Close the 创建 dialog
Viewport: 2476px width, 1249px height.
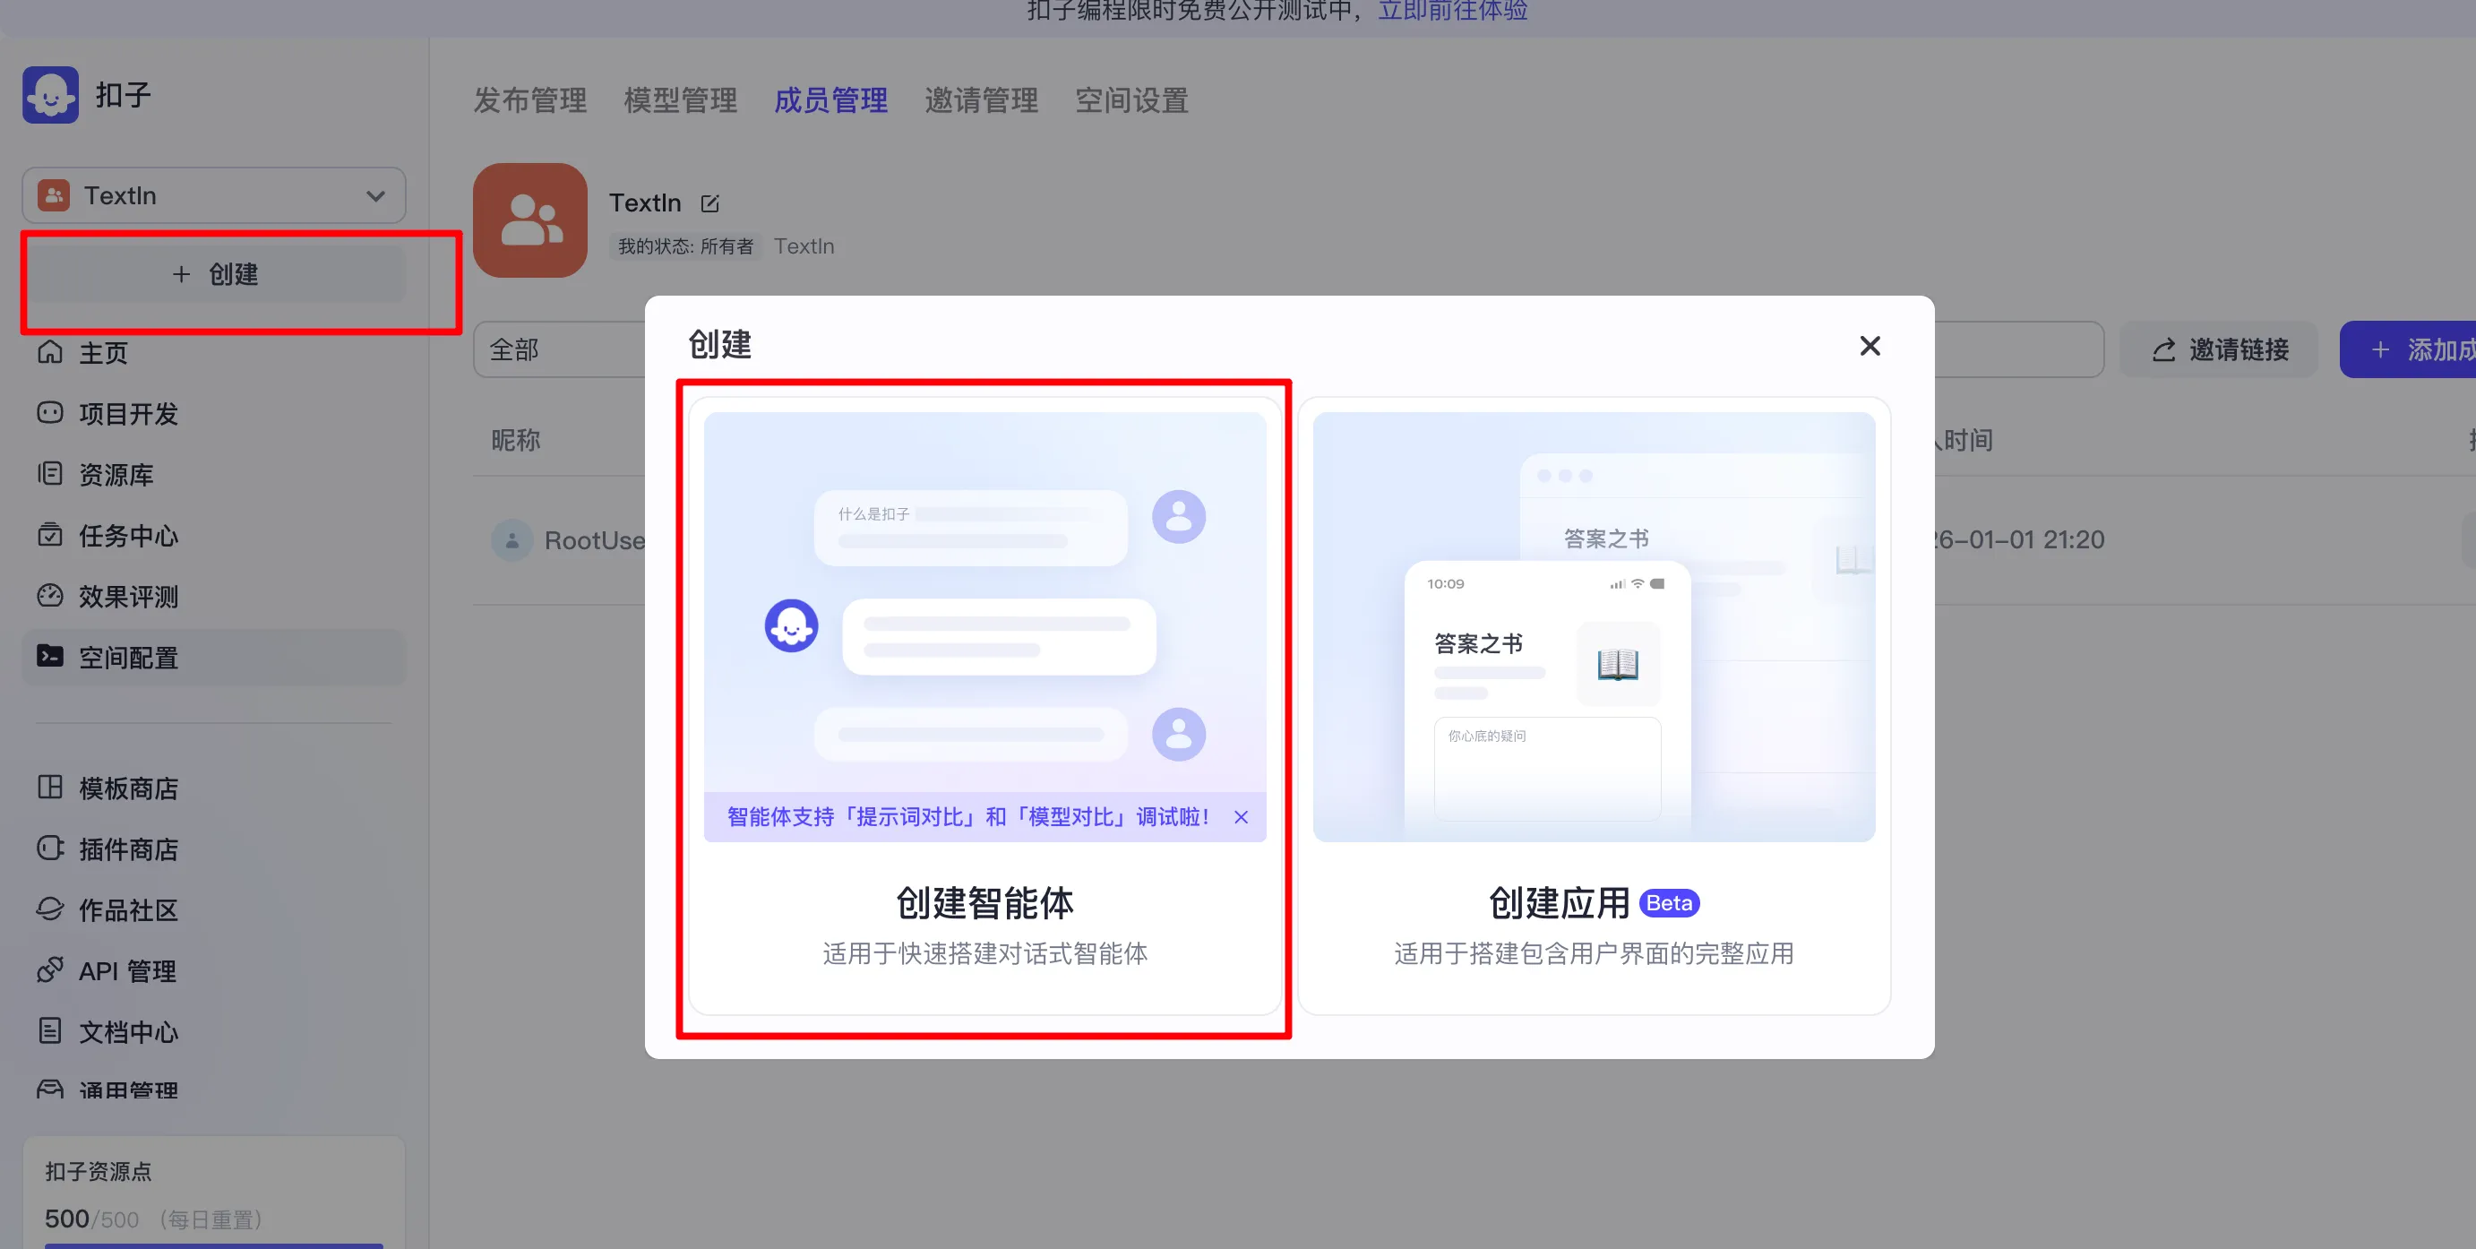click(x=1870, y=346)
